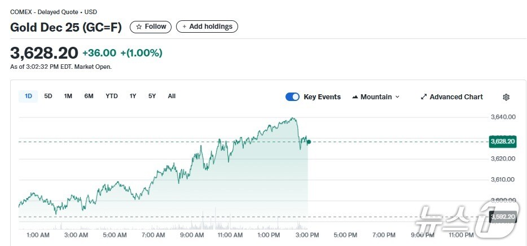Click the green 3,628.20 price label on axis

tap(503, 141)
